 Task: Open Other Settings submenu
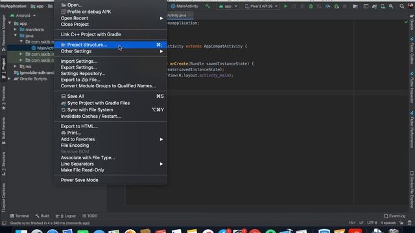pos(111,51)
